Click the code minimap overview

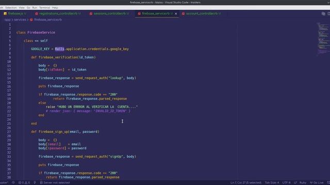[323, 39]
